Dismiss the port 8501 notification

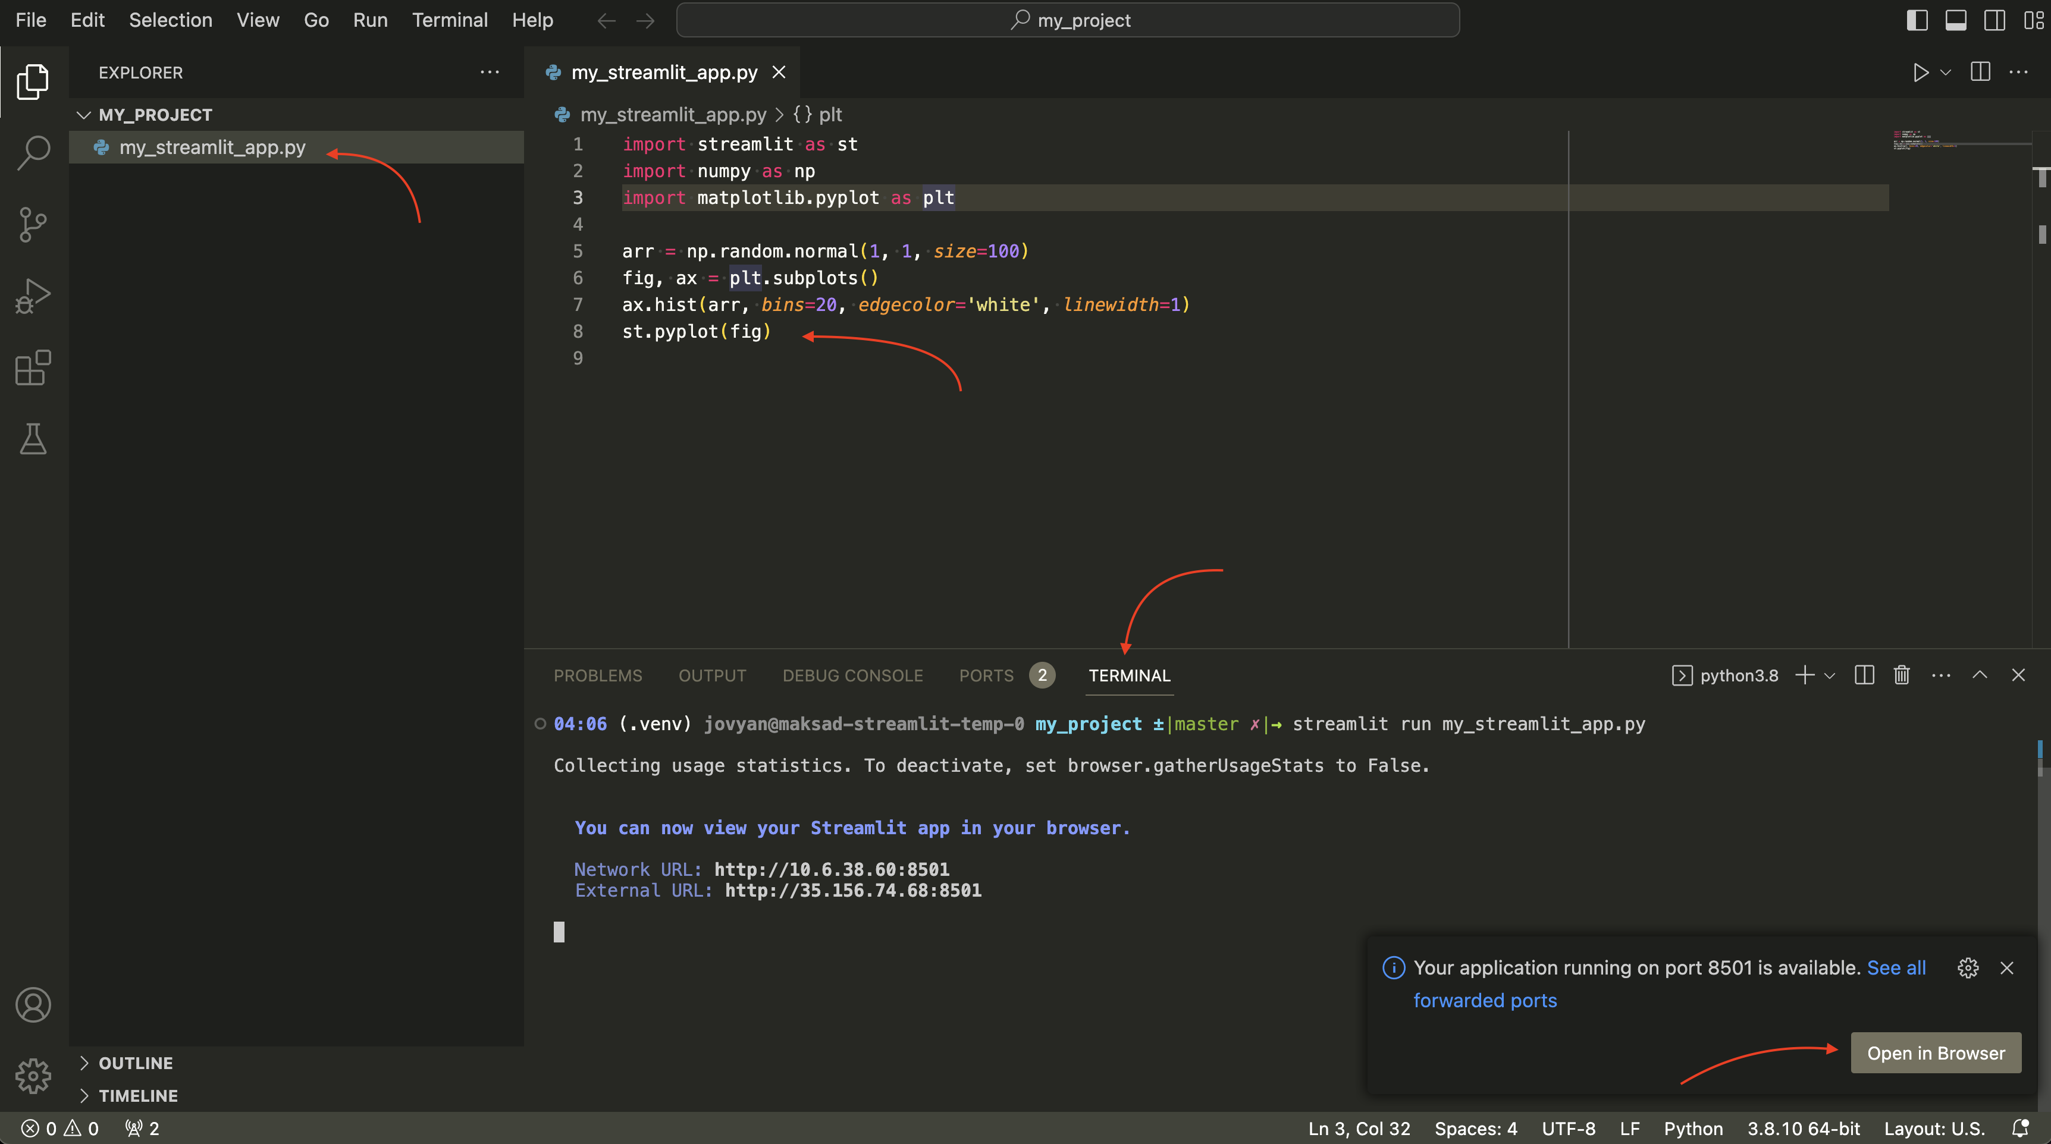[2006, 967]
